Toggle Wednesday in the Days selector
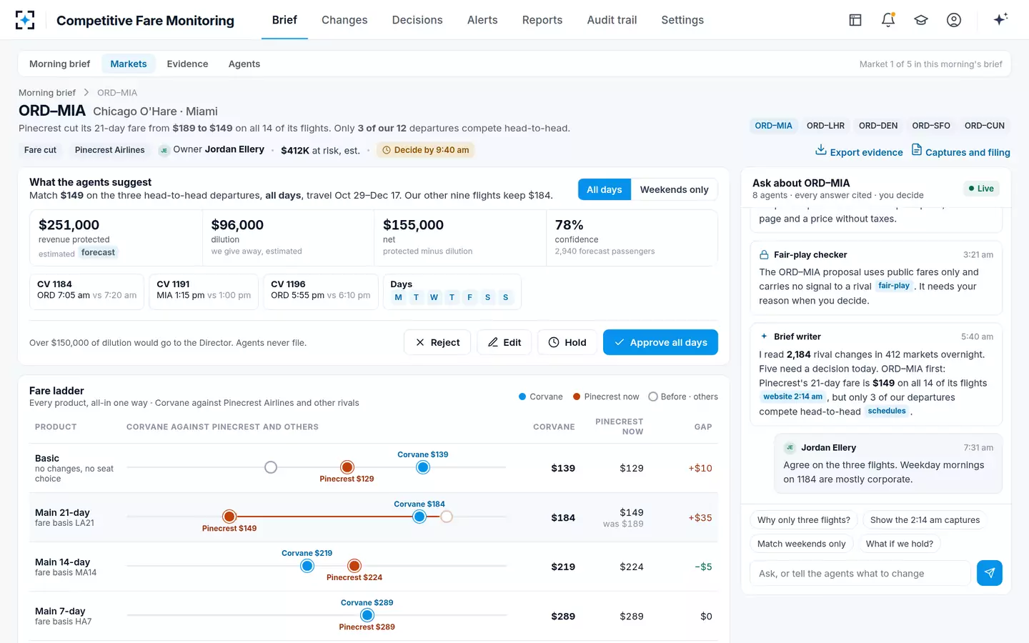 (x=434, y=297)
